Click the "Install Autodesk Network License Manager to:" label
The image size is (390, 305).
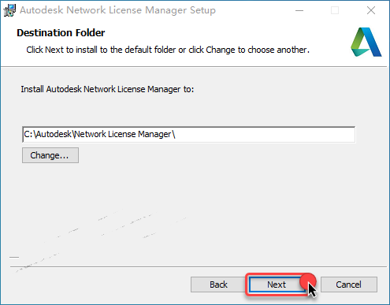click(x=107, y=89)
